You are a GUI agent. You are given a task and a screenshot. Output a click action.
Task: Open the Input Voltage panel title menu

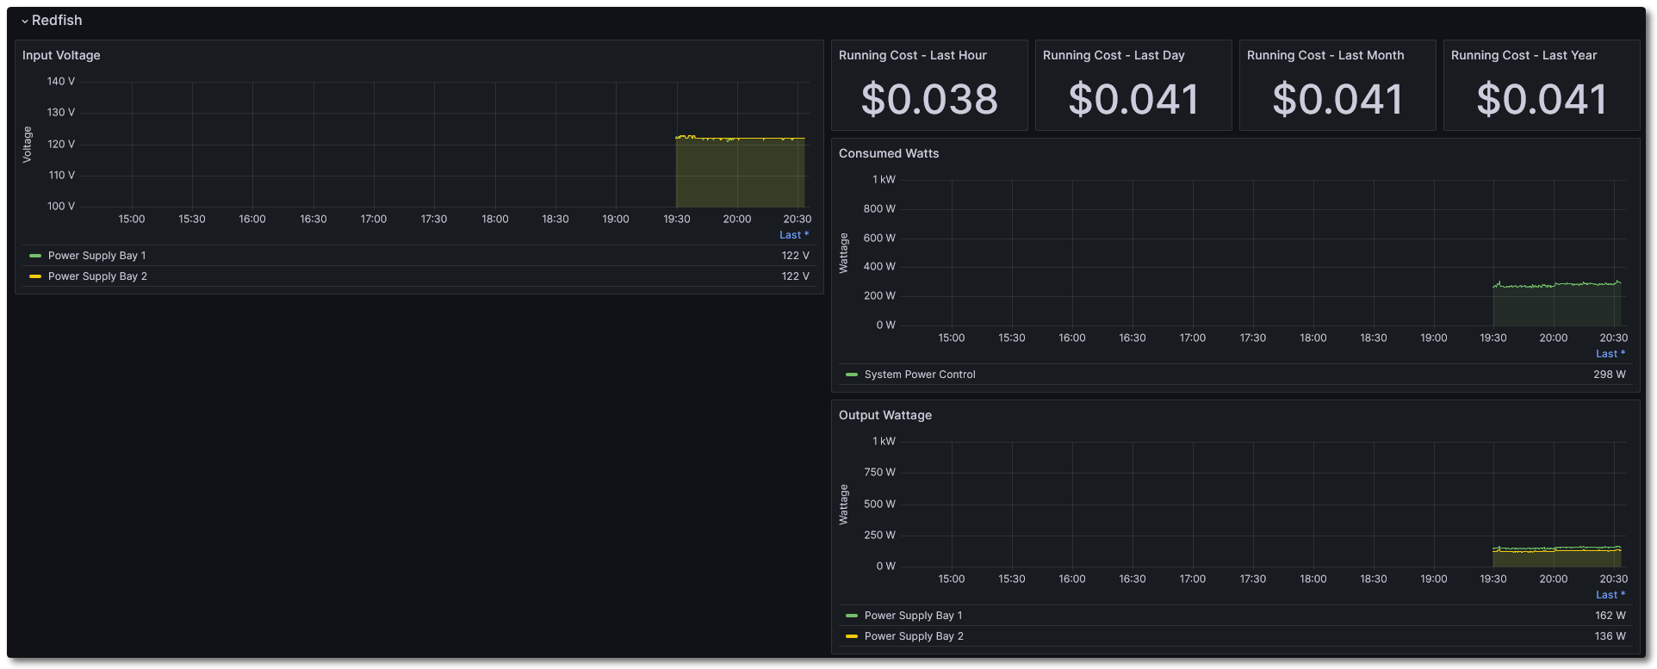pos(61,55)
